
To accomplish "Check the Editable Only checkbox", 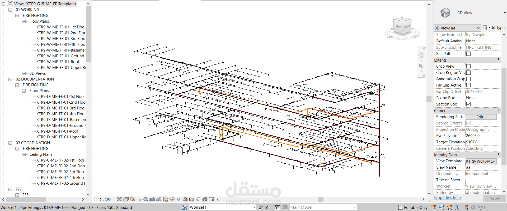I will point(401,207).
